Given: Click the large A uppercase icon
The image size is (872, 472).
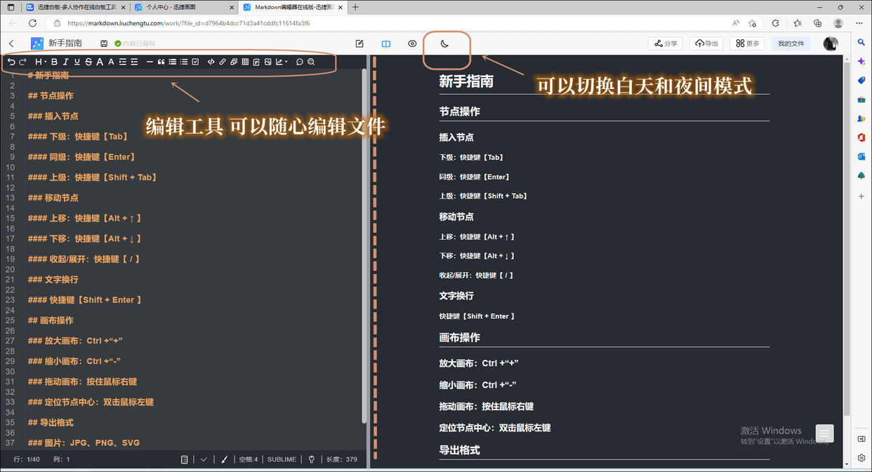Looking at the screenshot, I should [100, 62].
